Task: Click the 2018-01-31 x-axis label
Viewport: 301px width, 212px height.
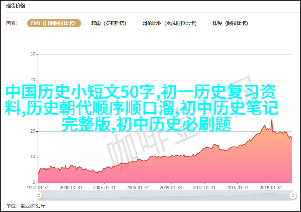Action: (x=271, y=187)
